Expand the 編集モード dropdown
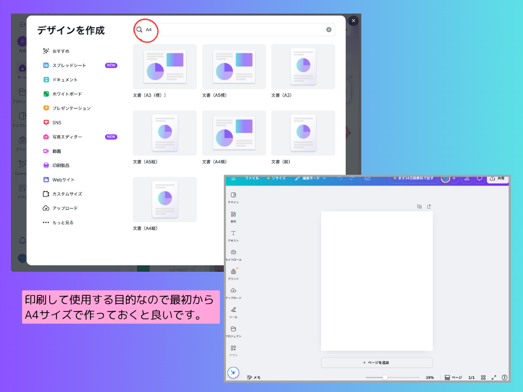523x392 pixels. (x=310, y=178)
